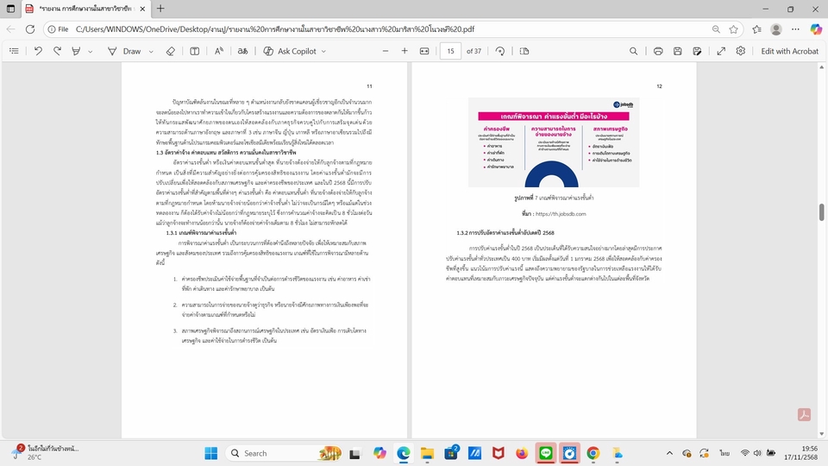Expand the Ask Copilot dropdown arrow
Screen dimensions: 828x466
[x=323, y=51]
